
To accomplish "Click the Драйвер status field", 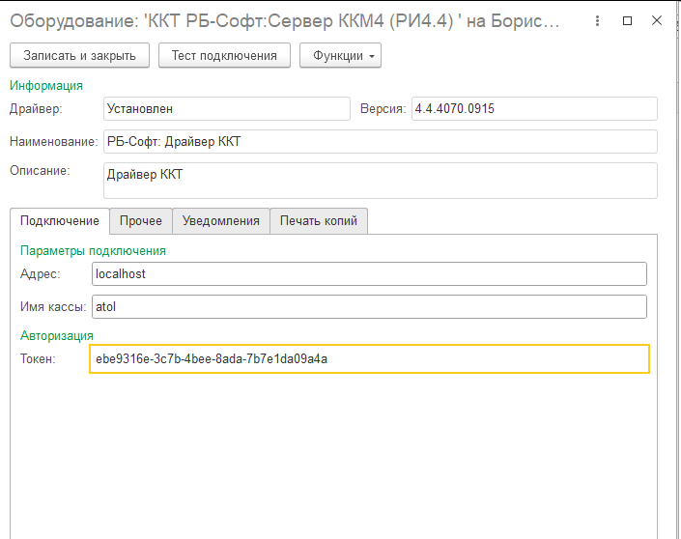I will point(227,108).
